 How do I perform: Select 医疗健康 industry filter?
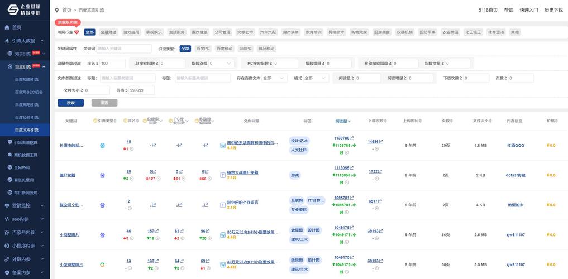tap(199, 32)
